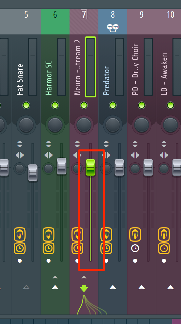The width and height of the screenshot is (181, 324).
Task: Click the FX enable icon on LD - Awaken
Action: (164, 234)
